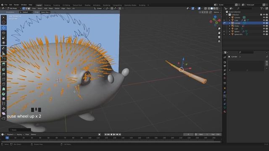Open the File menu
Viewport: 269px width, 151px height.
[x=6, y=5]
